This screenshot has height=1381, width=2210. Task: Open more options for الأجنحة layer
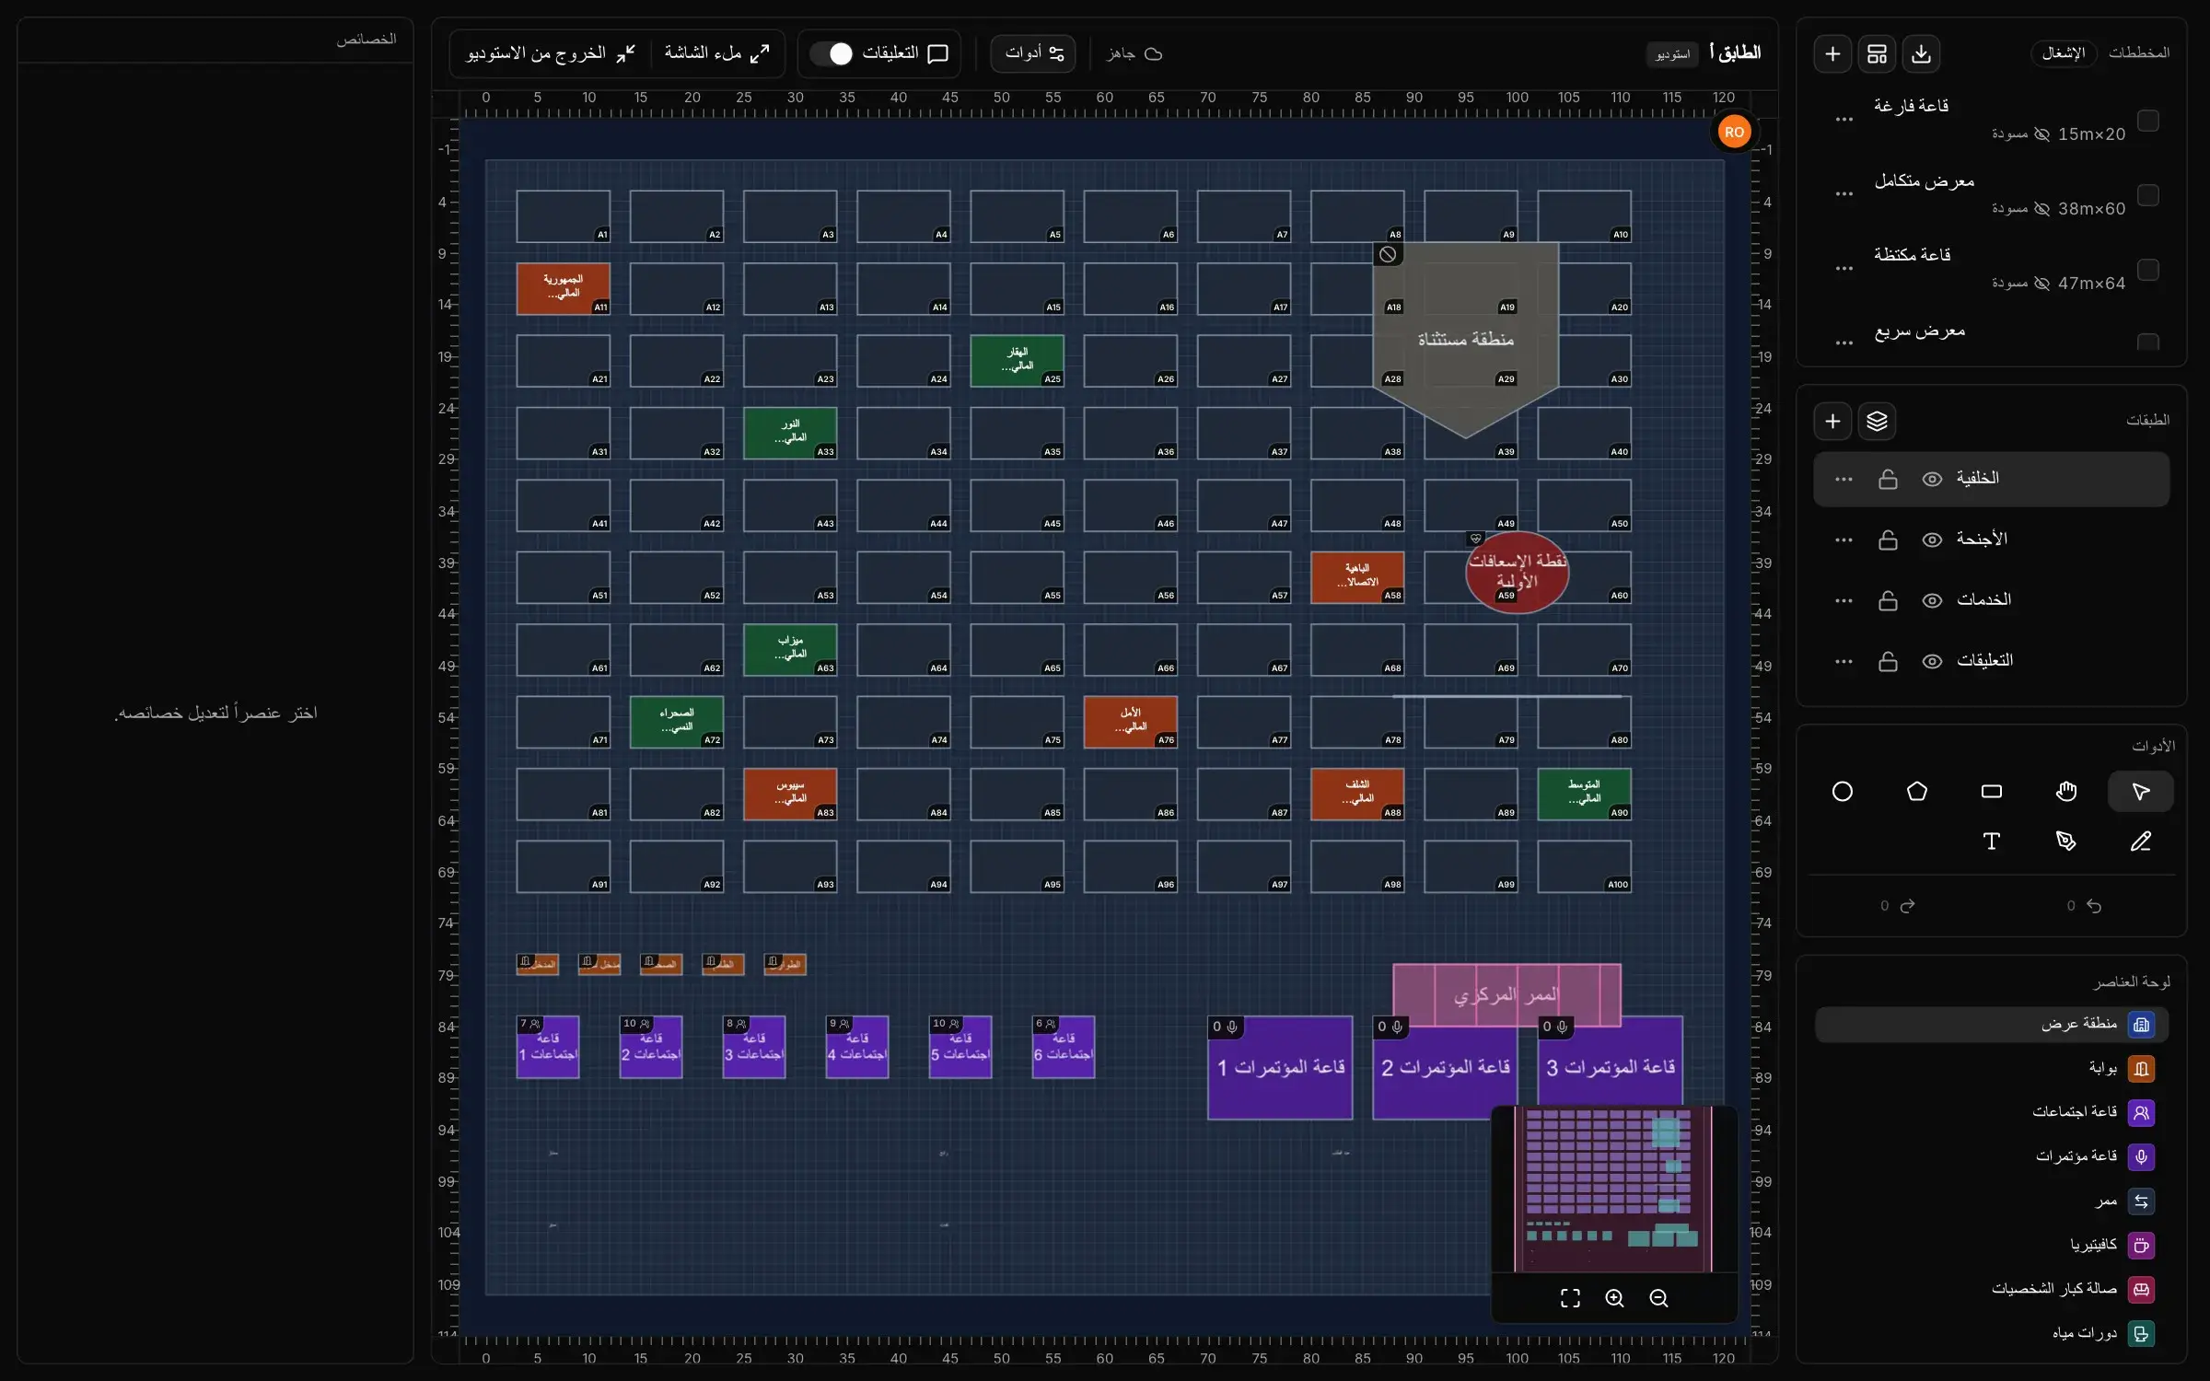tap(1844, 540)
